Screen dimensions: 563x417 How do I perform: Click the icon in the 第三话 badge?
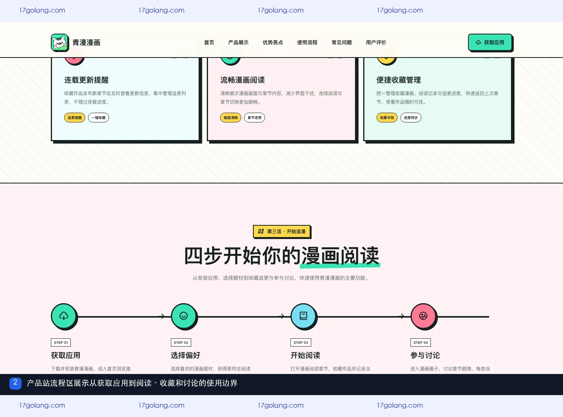[x=261, y=231]
